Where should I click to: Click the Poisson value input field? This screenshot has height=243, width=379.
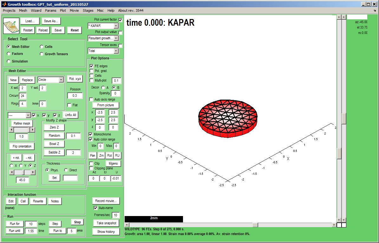point(75,95)
